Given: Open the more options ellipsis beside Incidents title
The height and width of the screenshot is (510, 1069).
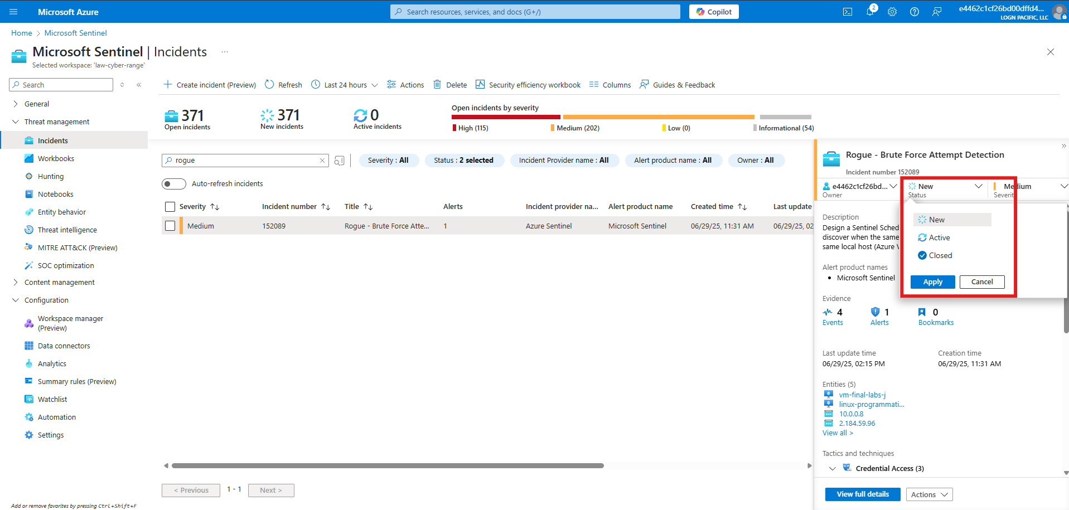Looking at the screenshot, I should click(225, 52).
